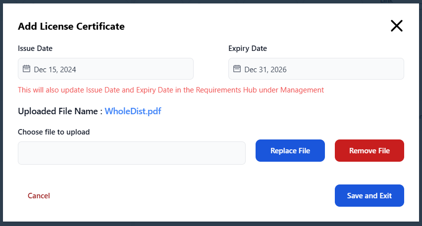Click the Issue Date field label
Screen dimensions: 422x226
(x=35, y=48)
